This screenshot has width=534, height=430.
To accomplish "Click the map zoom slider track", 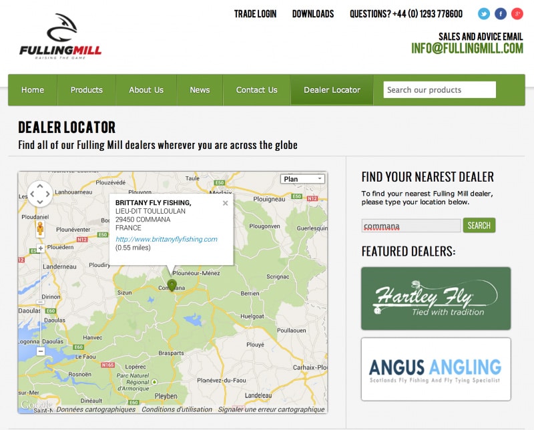I will pyautogui.click(x=41, y=300).
